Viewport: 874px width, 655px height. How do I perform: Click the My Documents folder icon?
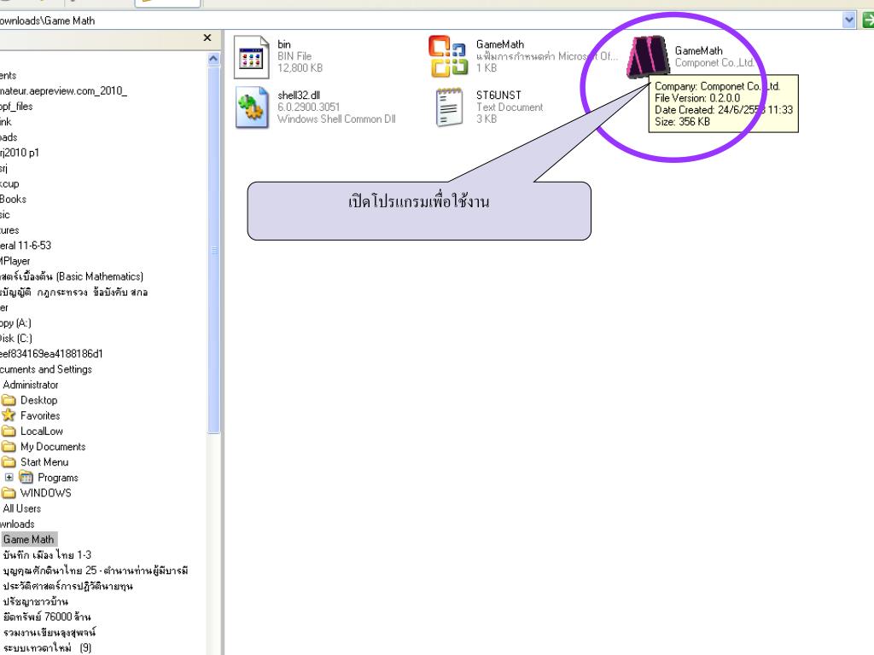coord(9,447)
